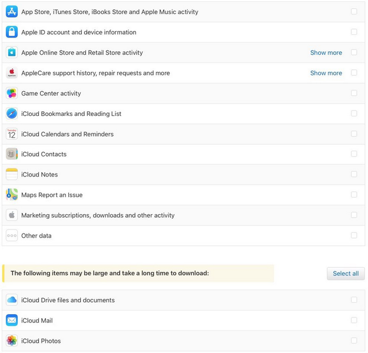
Task: Select the iCloud Mail checkbox
Action: pyautogui.click(x=354, y=320)
